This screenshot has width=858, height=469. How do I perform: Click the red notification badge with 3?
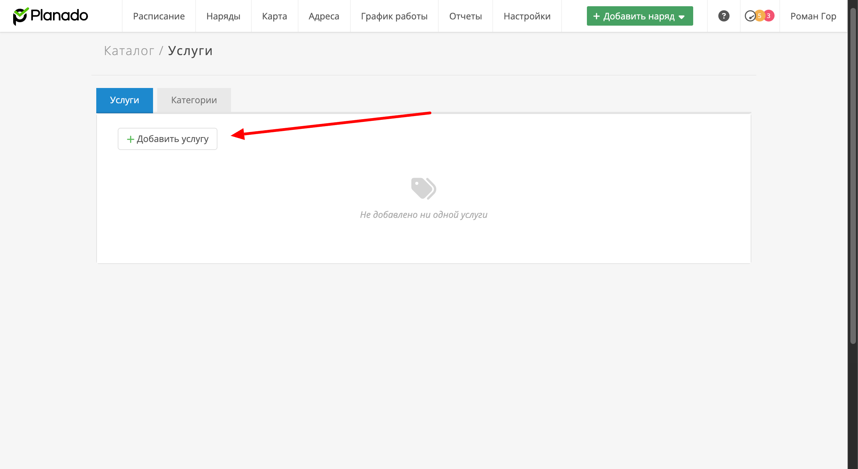(x=769, y=16)
